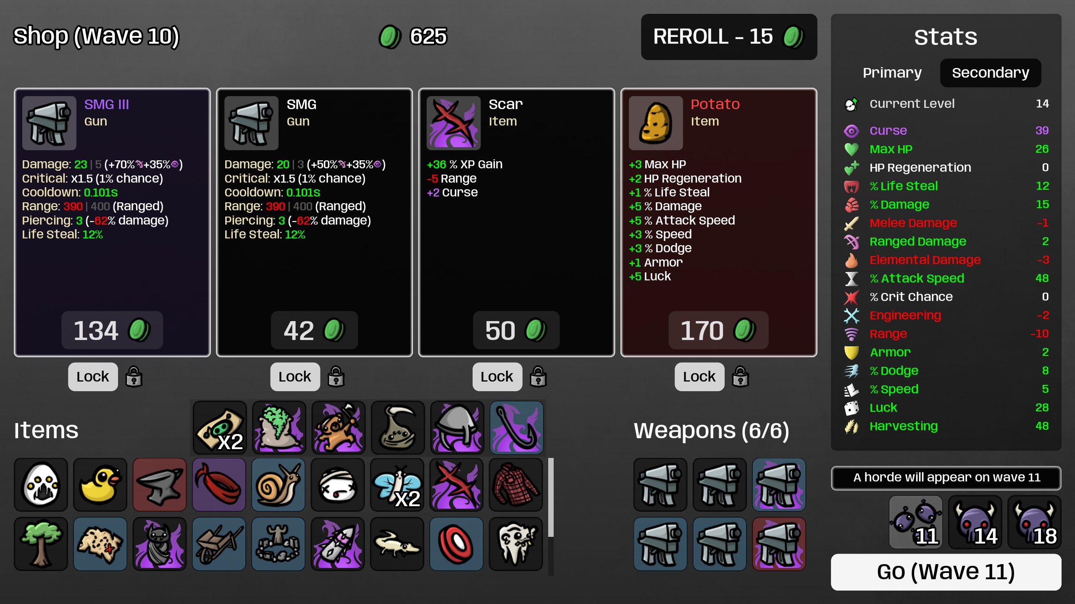Image resolution: width=1075 pixels, height=604 pixels.
Task: Click the rubber duck item icon
Action: pyautogui.click(x=100, y=485)
